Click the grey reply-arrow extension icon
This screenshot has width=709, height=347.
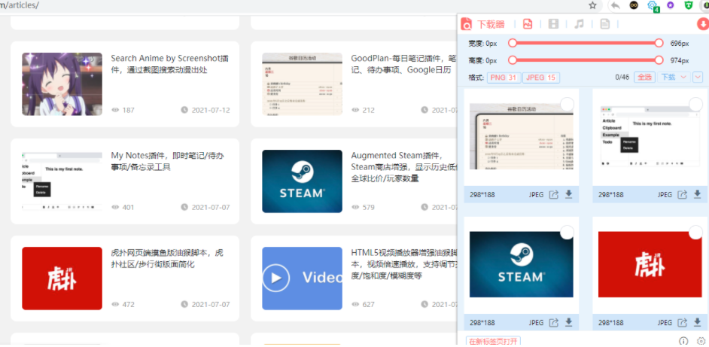pos(615,5)
